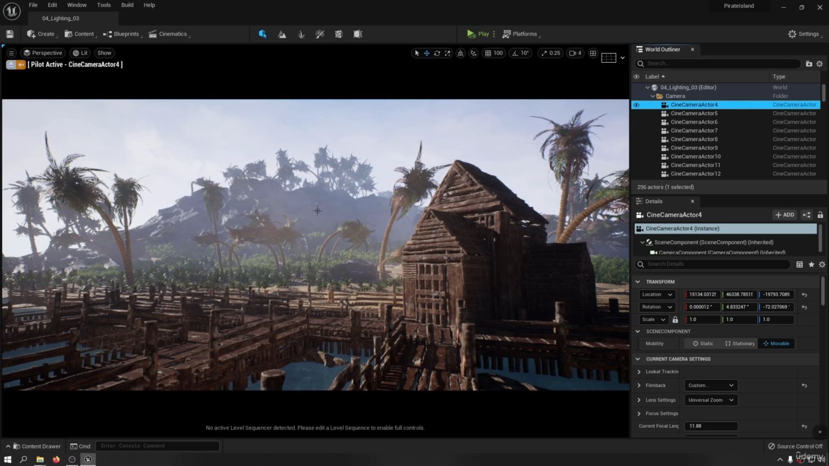The width and height of the screenshot is (829, 466).
Task: Collapse the Camera folder in outliner
Action: (653, 96)
